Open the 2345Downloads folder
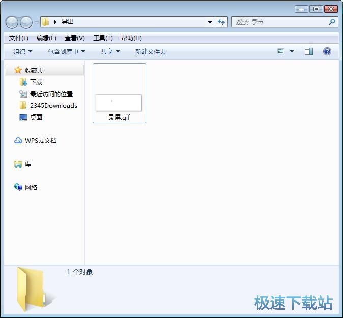The height and width of the screenshot is (318, 343). tap(53, 106)
